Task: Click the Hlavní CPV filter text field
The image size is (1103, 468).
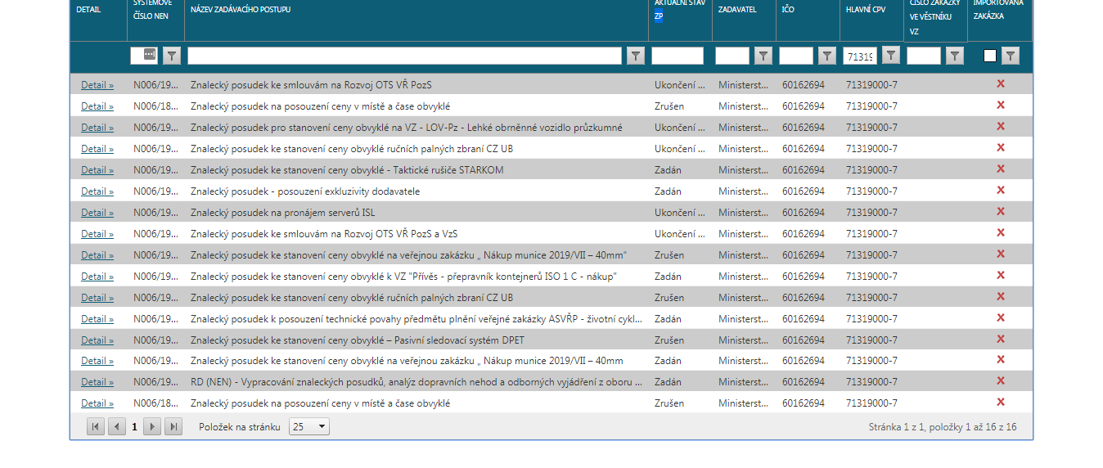Action: pyautogui.click(x=859, y=56)
